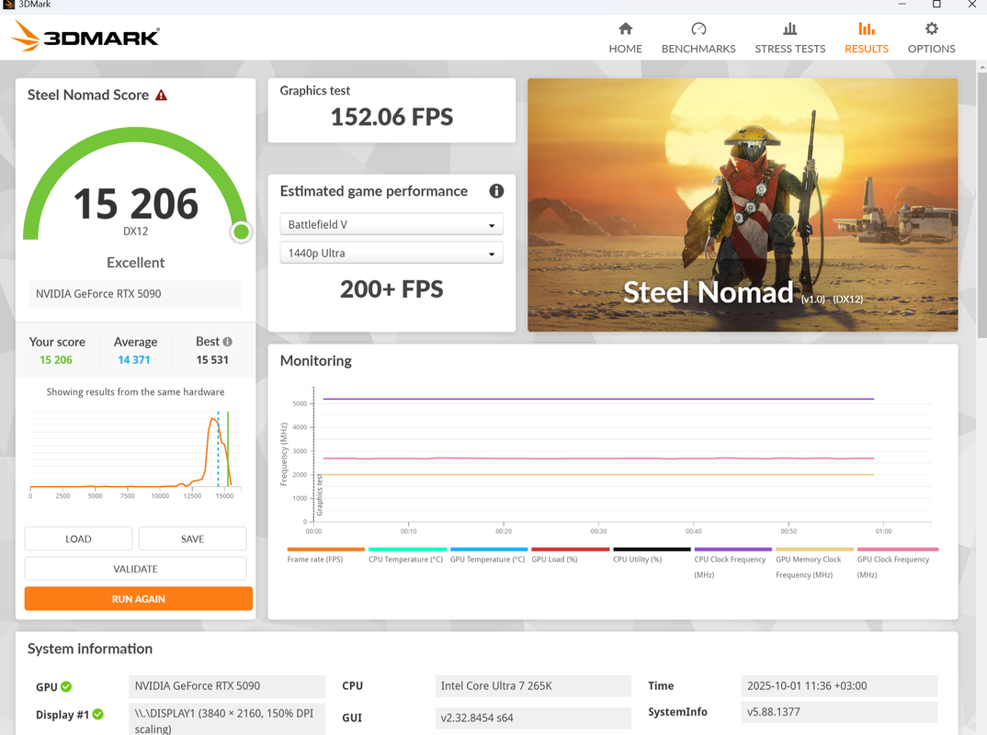Toggle GPU Load (%) legend swatch

pos(571,549)
